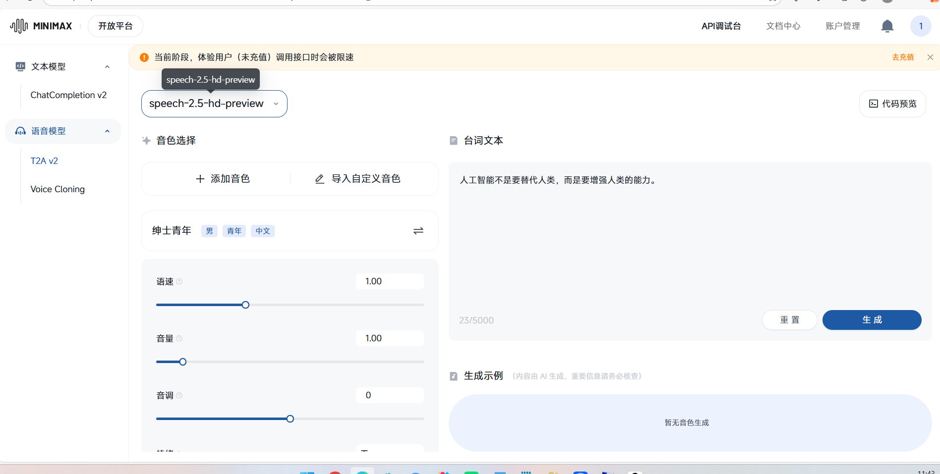The height and width of the screenshot is (474, 940).
Task: Click the 生成示例 icon
Action: tap(453, 376)
